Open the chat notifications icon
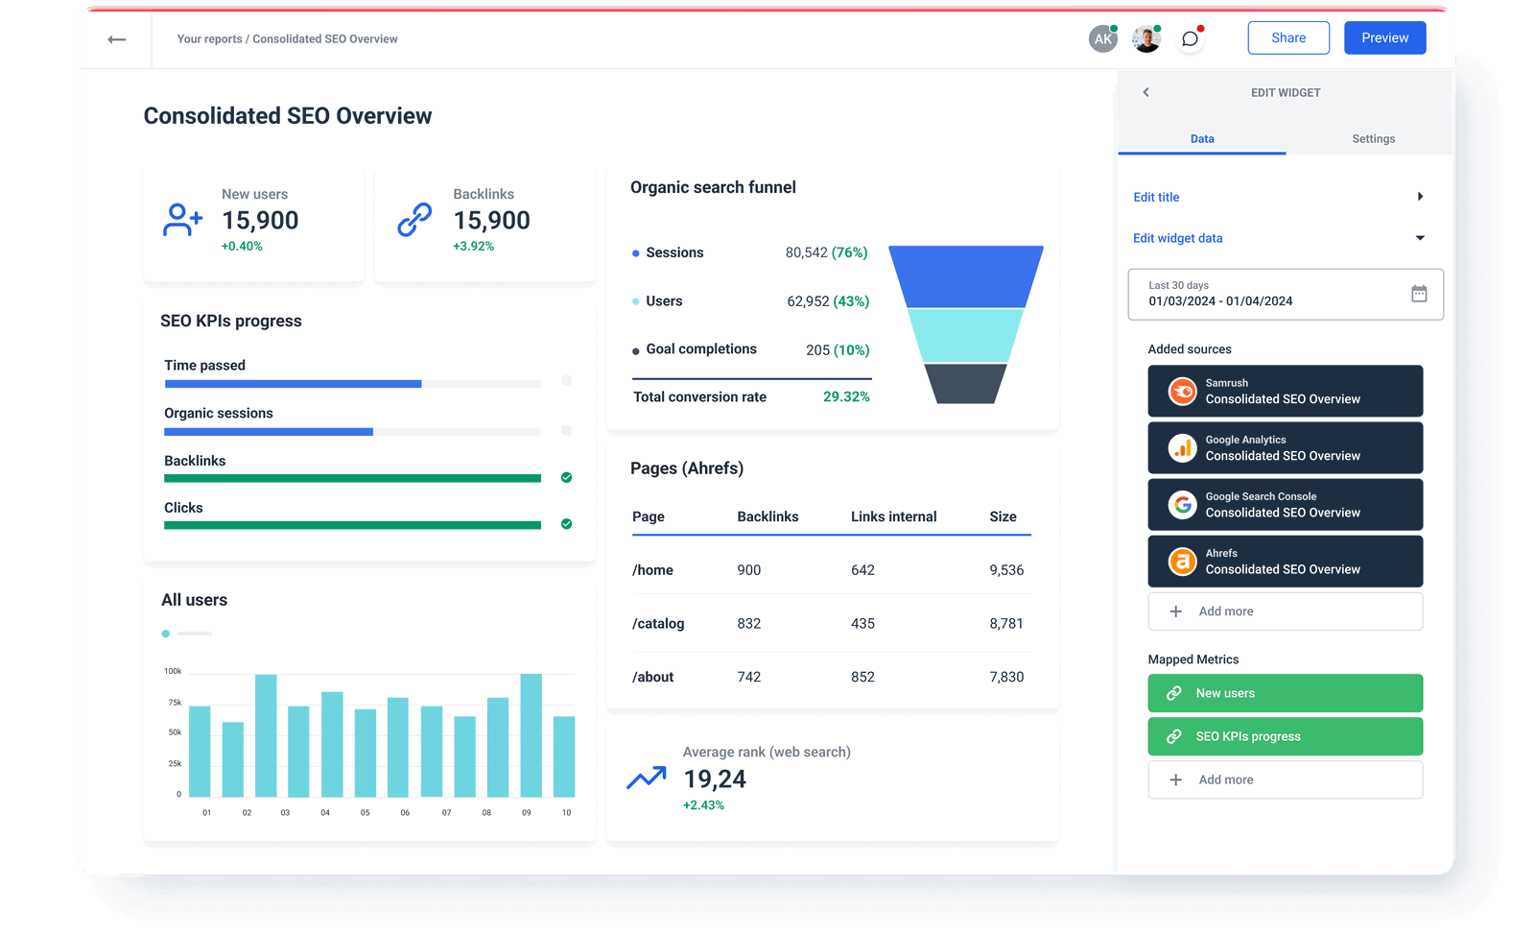The image size is (1535, 934). [1190, 38]
